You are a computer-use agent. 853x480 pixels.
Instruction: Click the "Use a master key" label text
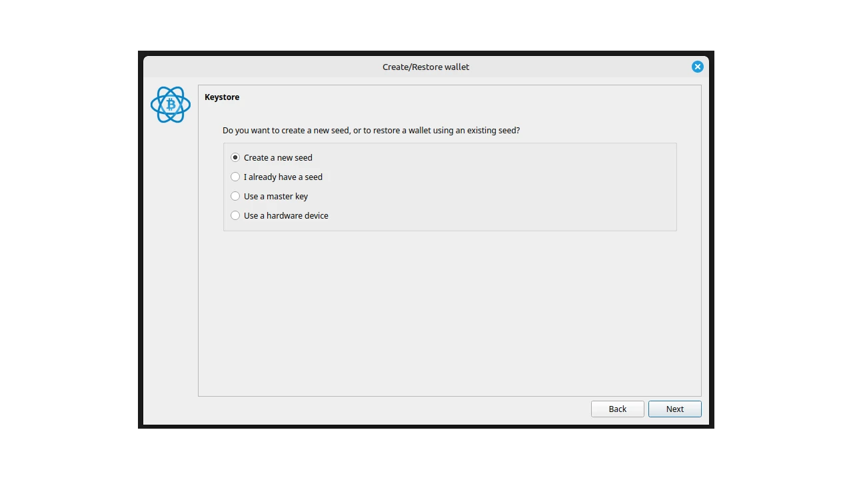pos(276,196)
